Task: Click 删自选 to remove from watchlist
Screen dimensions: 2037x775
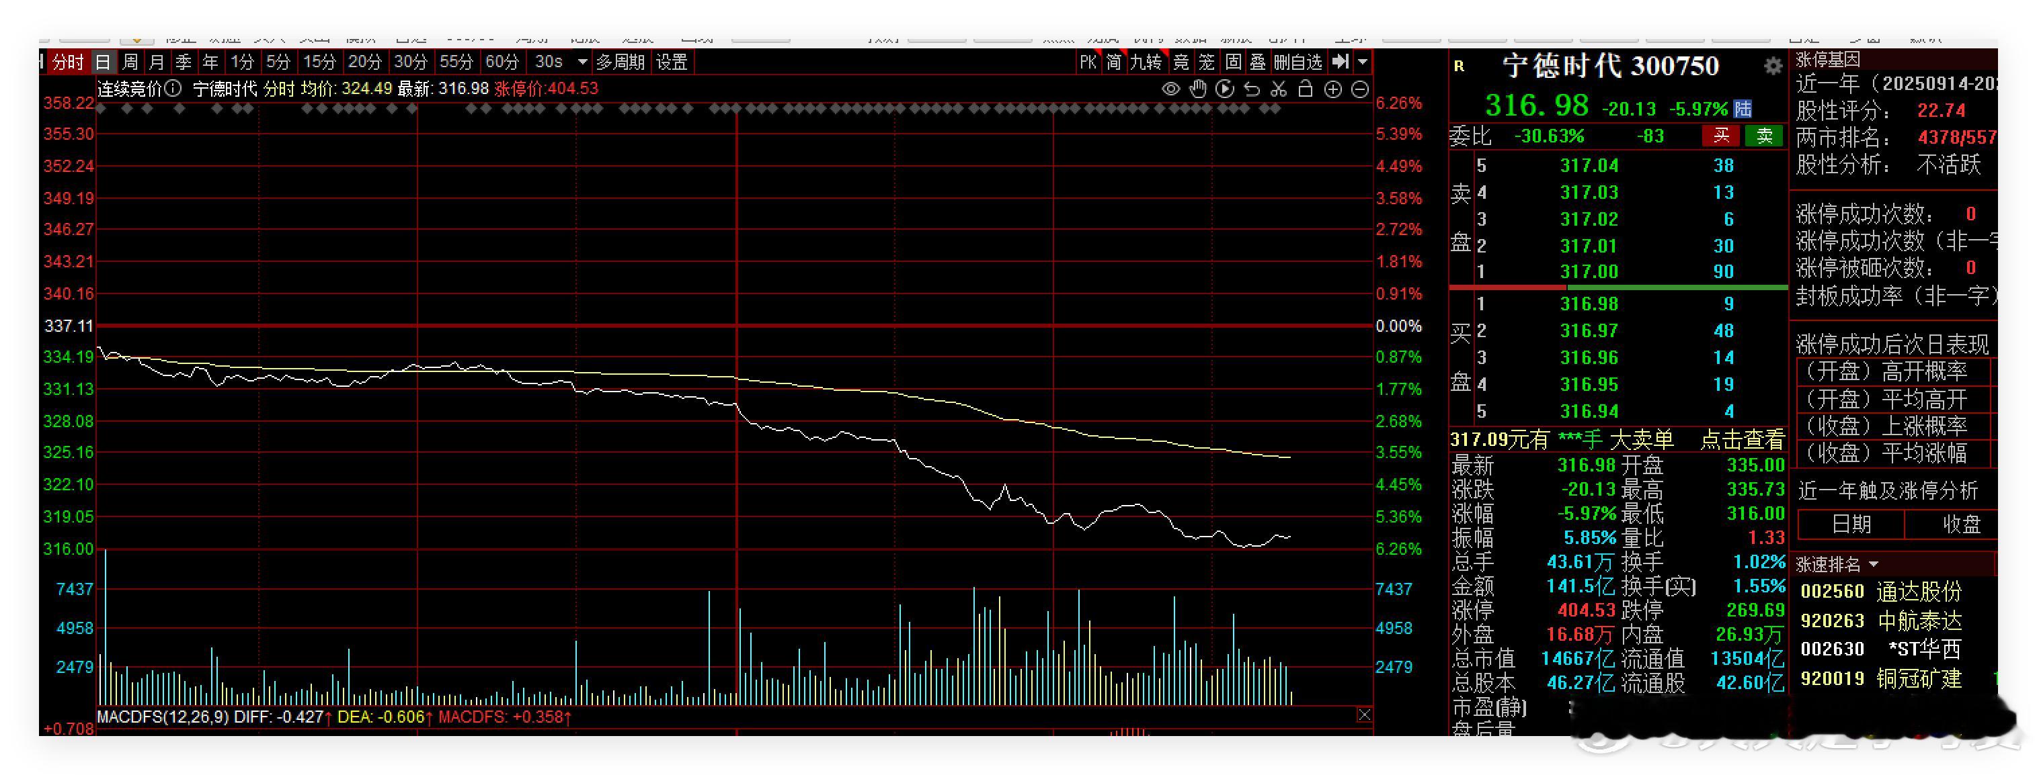Action: click(1298, 62)
